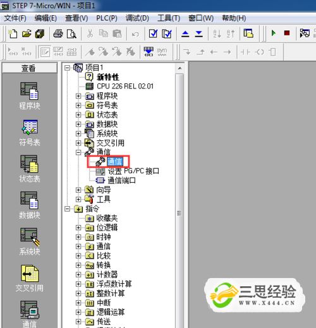Click the Download to PLC arrow icon
This screenshot has width=316, height=328.
click(x=198, y=33)
